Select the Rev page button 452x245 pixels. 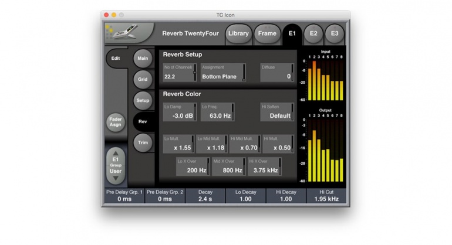tap(143, 121)
